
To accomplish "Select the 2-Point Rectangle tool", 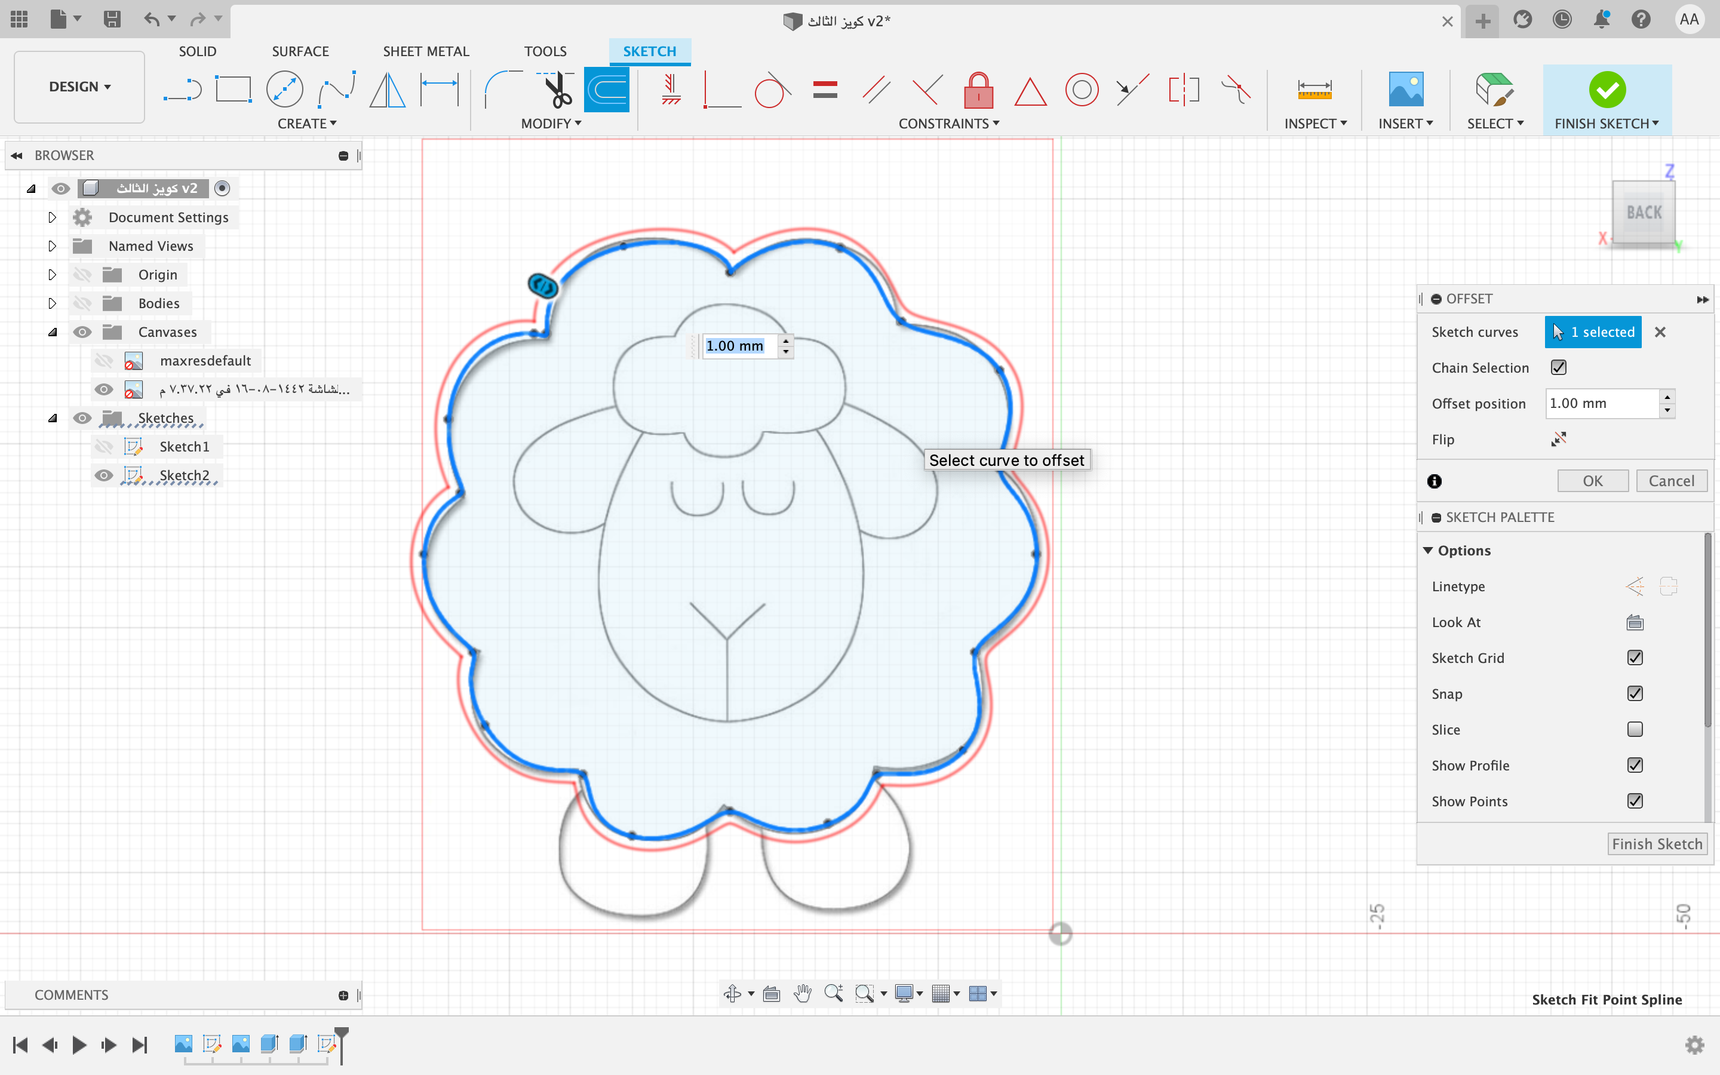I will pyautogui.click(x=233, y=90).
